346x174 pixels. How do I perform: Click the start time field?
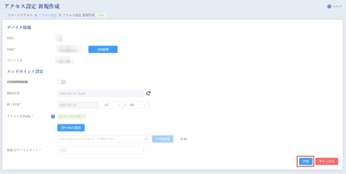click(101, 93)
